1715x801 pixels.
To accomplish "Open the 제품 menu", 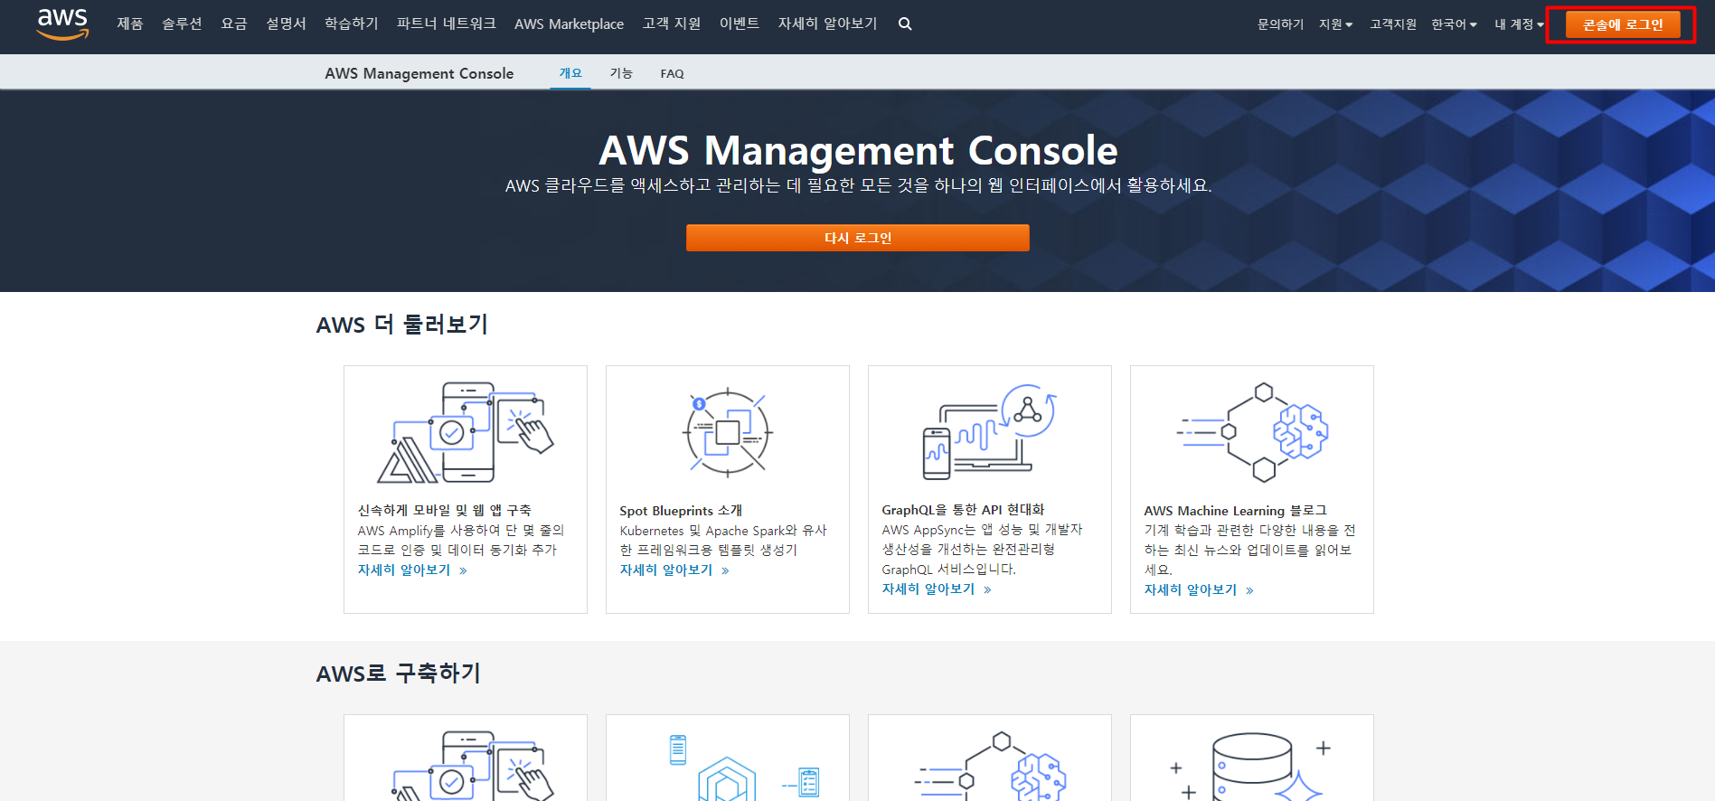I will [x=130, y=24].
